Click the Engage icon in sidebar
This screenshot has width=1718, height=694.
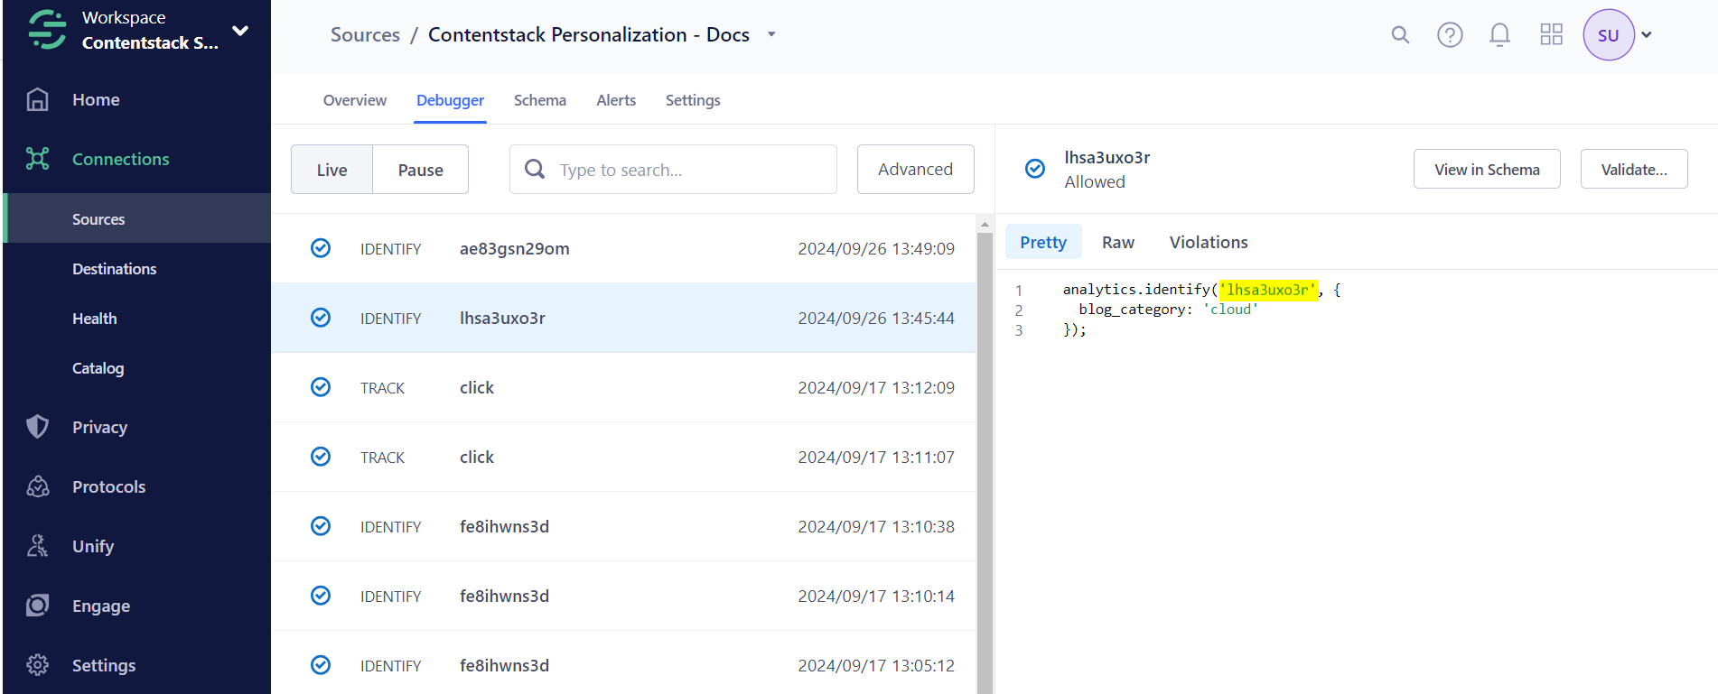(38, 606)
